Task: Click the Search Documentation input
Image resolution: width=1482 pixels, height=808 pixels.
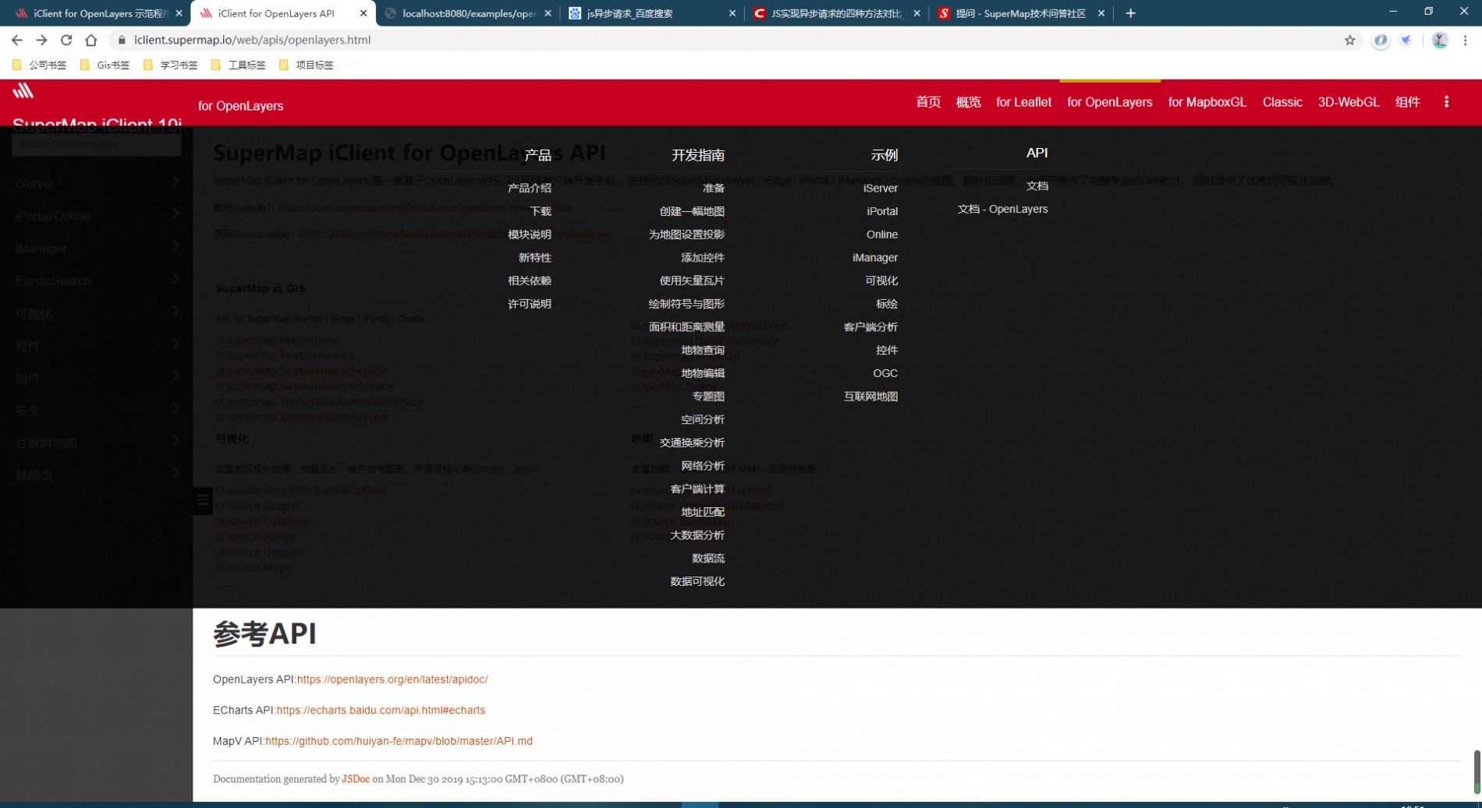Action: pos(96,144)
